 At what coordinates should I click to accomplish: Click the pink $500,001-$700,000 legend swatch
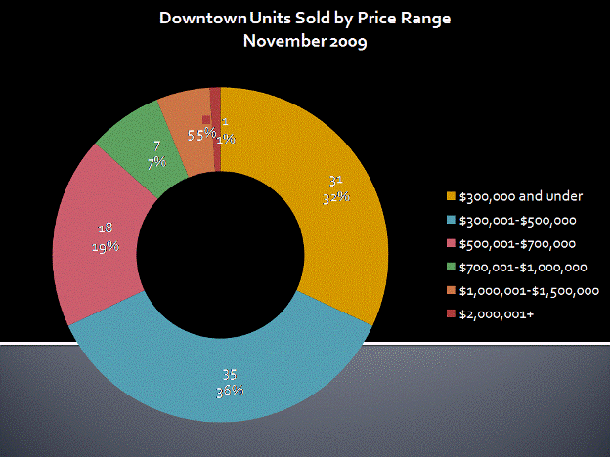tap(451, 244)
